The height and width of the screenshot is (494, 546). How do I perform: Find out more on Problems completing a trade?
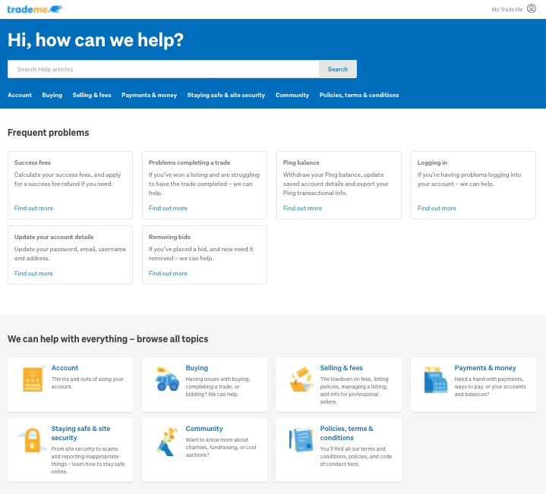[x=168, y=208]
